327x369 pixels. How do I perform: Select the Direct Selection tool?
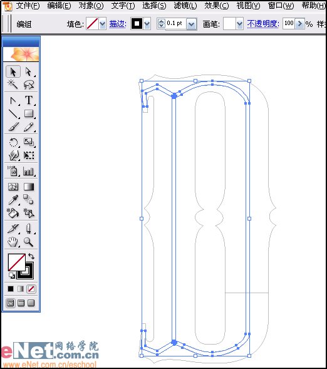[x=28, y=72]
